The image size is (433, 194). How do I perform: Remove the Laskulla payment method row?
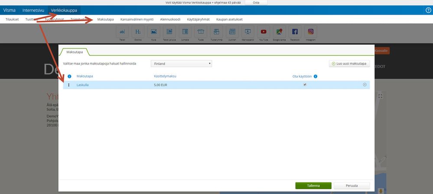(365, 85)
